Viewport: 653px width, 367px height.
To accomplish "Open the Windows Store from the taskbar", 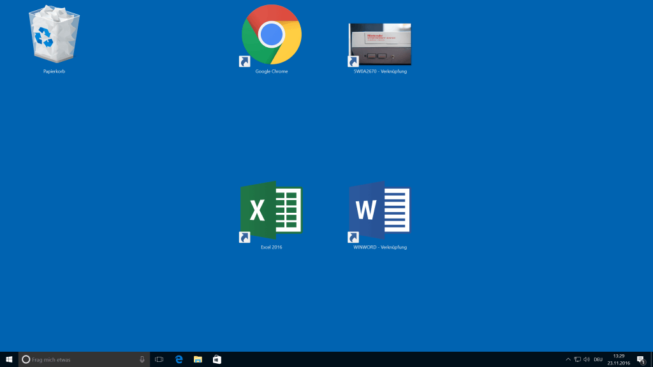I will tap(217, 359).
